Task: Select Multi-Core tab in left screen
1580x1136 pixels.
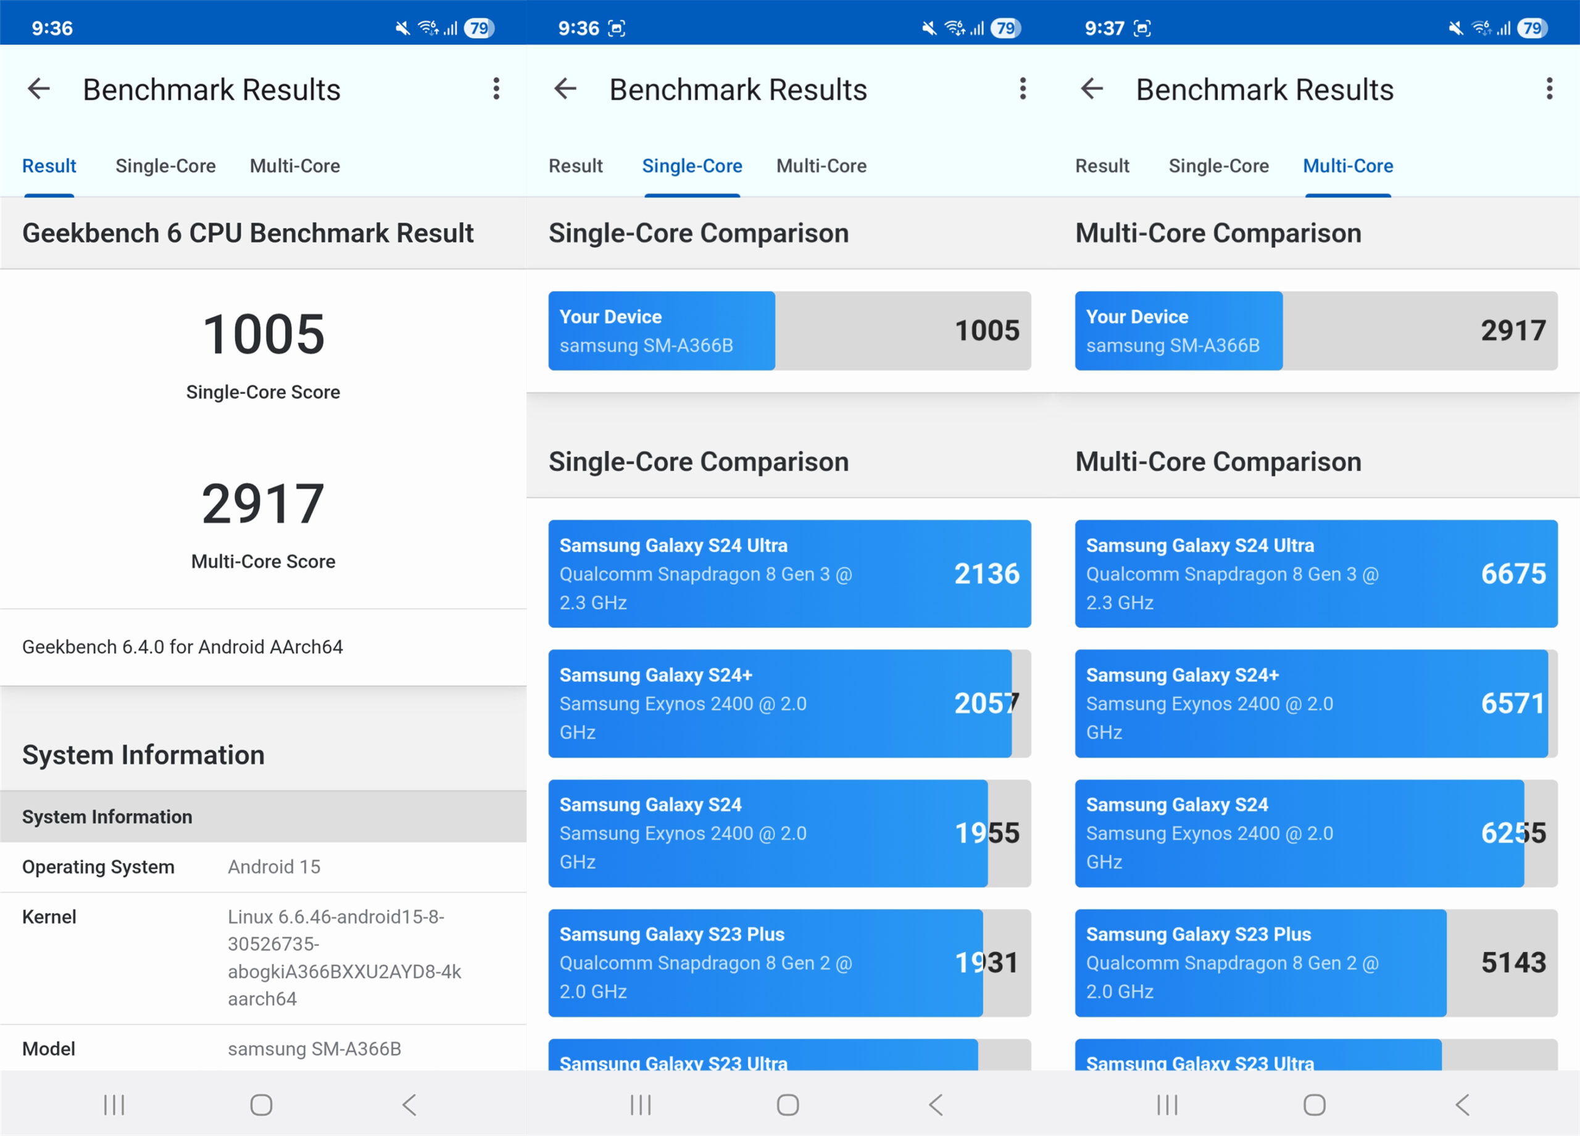Action: [x=294, y=166]
